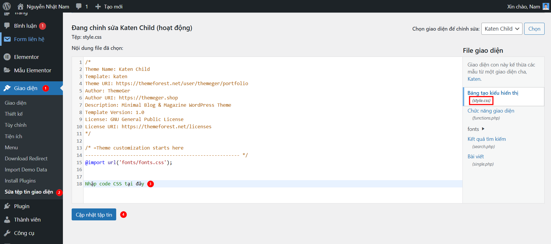Viewport: 551px width, 244px height.
Task: Click the Description line in editor
Action: coord(158,105)
